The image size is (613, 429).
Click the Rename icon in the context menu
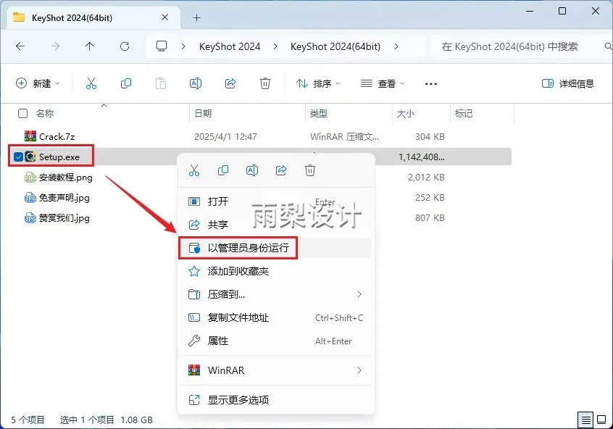pos(251,170)
